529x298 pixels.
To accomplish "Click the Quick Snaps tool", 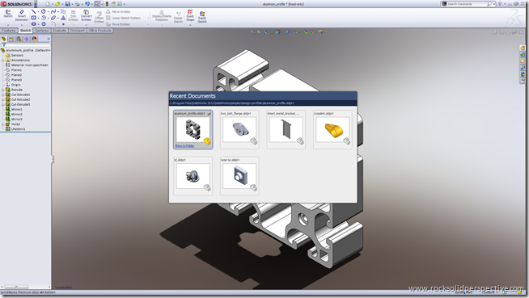I will (190, 15).
